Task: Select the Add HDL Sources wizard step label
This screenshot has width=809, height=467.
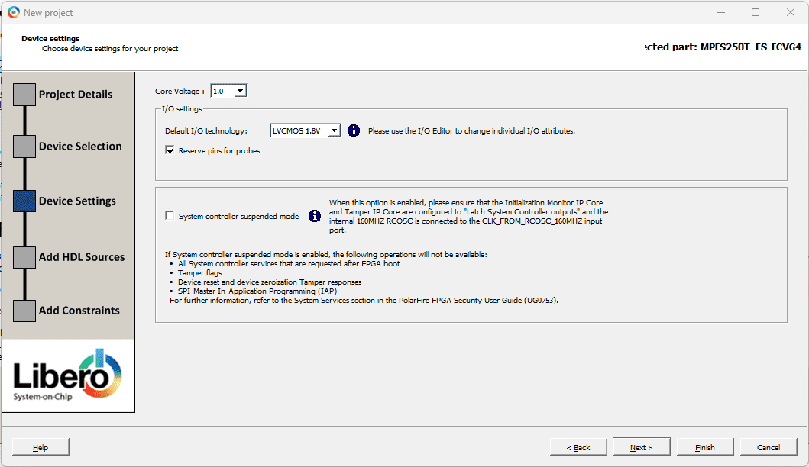Action: [82, 257]
